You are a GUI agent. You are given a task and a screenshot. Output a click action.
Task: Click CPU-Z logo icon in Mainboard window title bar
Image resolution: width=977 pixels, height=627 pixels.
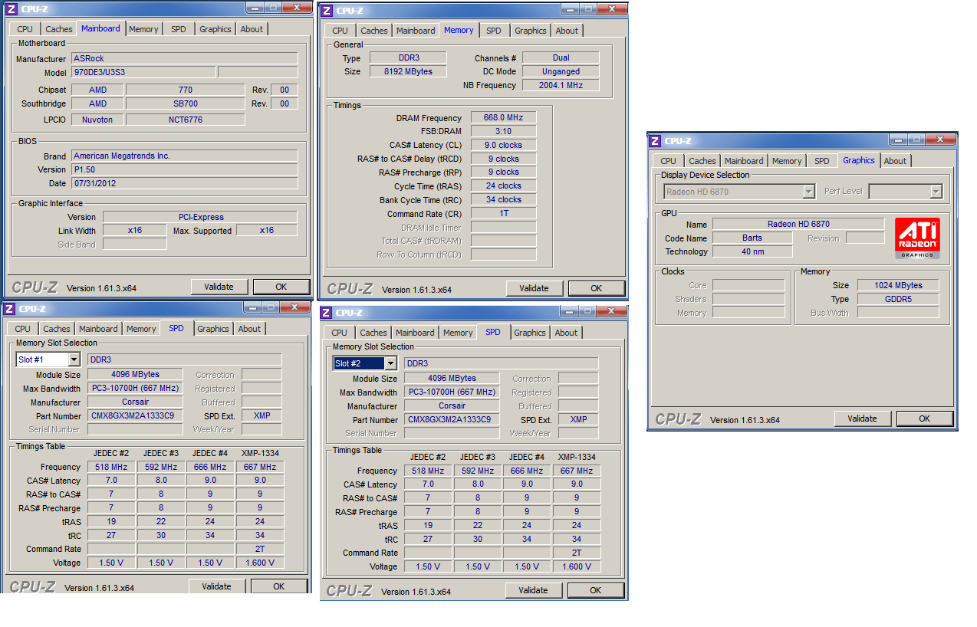(x=12, y=8)
